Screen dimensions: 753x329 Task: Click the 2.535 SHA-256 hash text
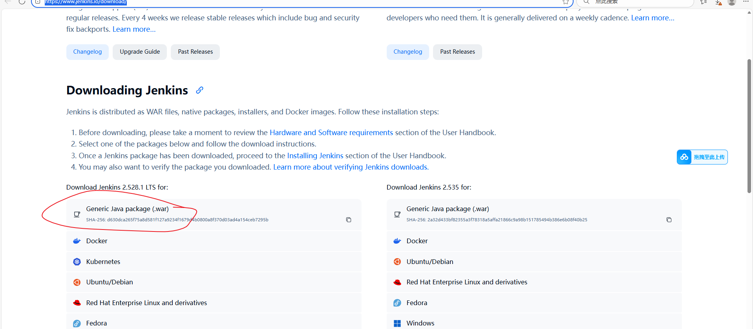pyautogui.click(x=497, y=220)
